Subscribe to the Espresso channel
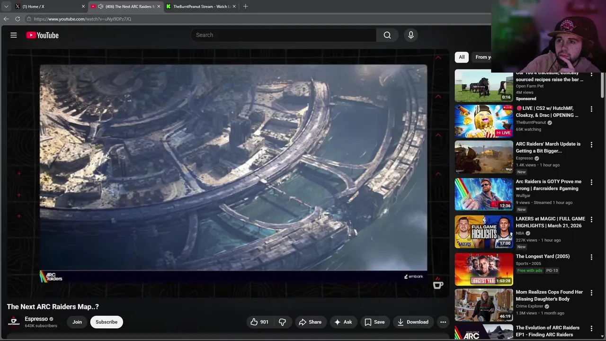The height and width of the screenshot is (341, 606). 107,322
